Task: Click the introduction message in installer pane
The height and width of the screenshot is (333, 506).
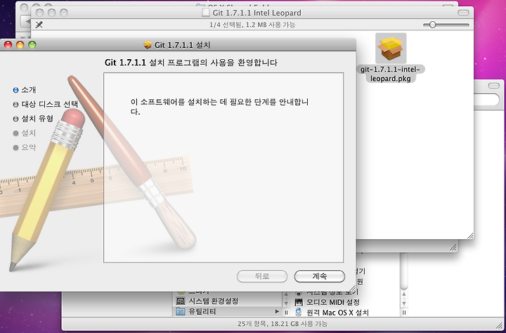Action: (219, 107)
